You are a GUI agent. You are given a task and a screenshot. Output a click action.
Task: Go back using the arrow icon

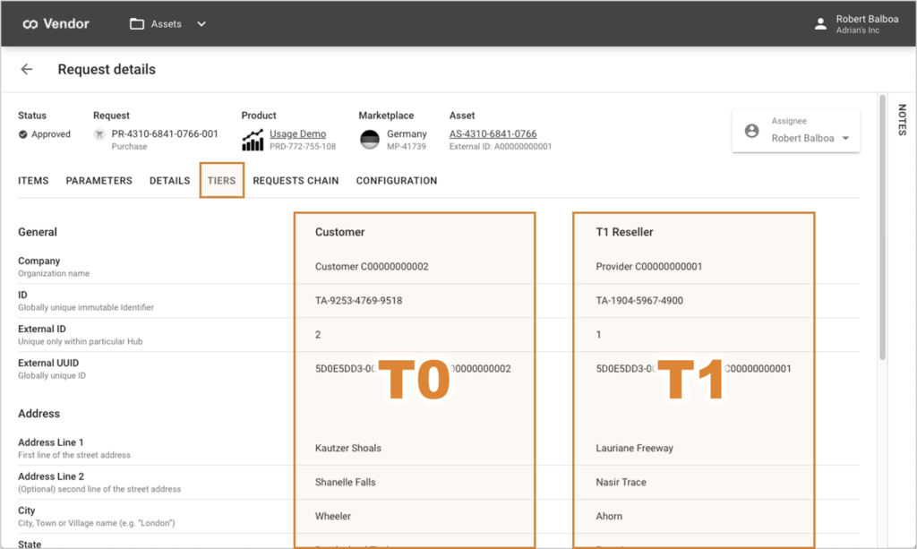(x=27, y=70)
